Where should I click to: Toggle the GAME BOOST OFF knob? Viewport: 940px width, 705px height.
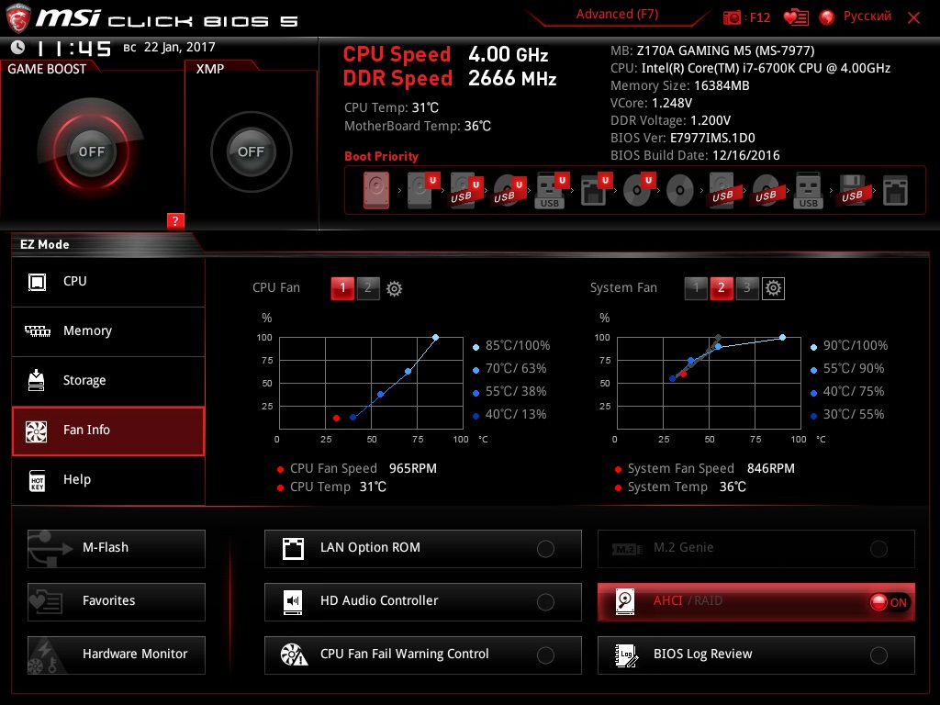pos(91,151)
